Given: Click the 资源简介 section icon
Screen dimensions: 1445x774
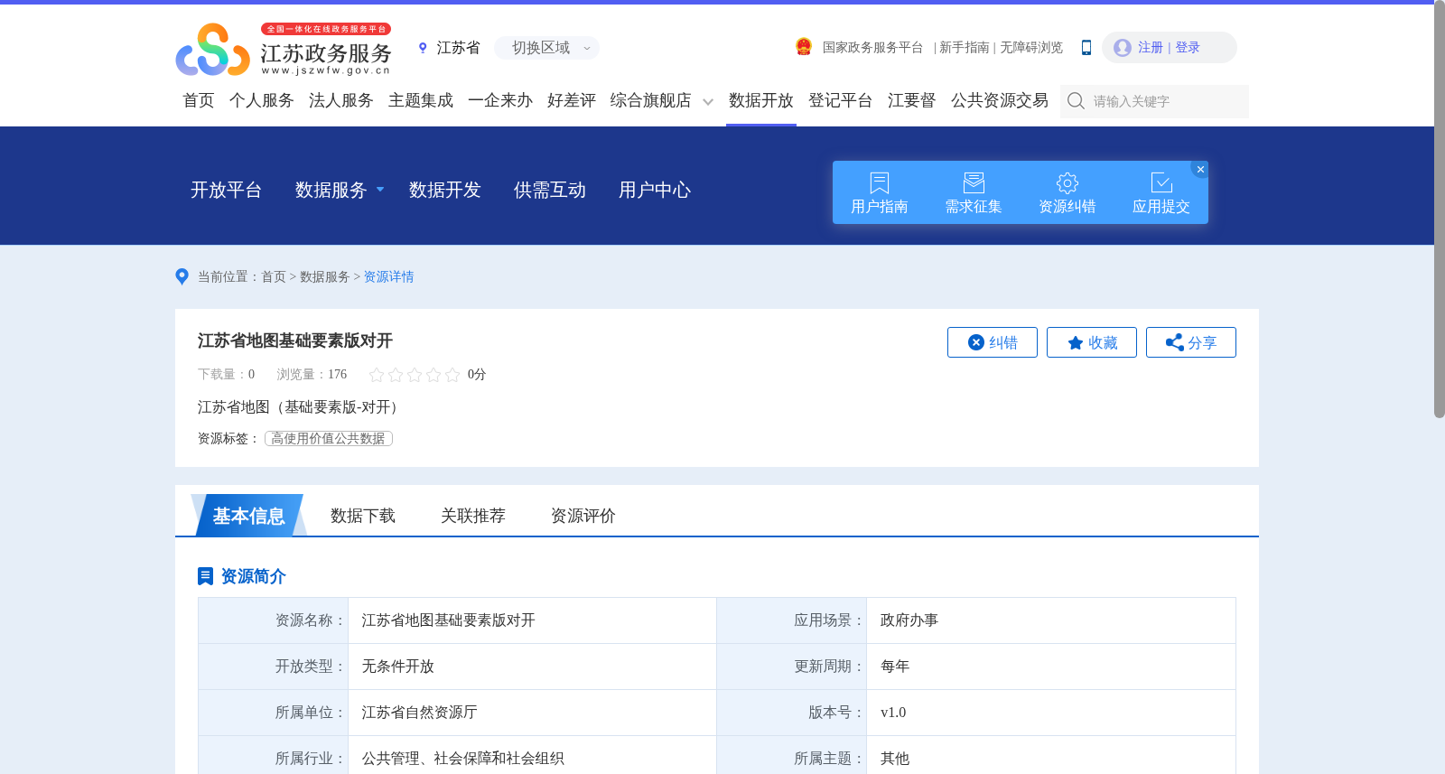Looking at the screenshot, I should [205, 576].
